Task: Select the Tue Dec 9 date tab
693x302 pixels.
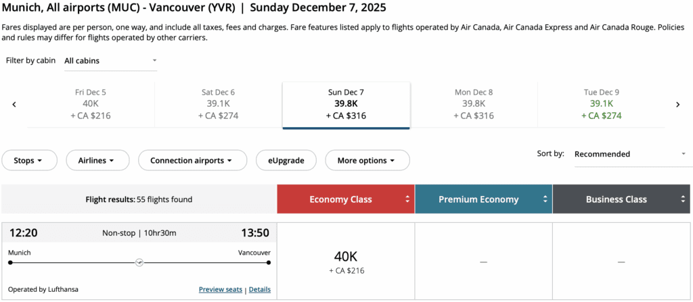Action: [601, 104]
